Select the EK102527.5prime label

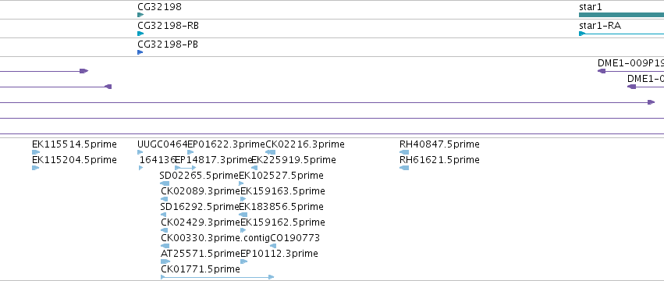281,176
